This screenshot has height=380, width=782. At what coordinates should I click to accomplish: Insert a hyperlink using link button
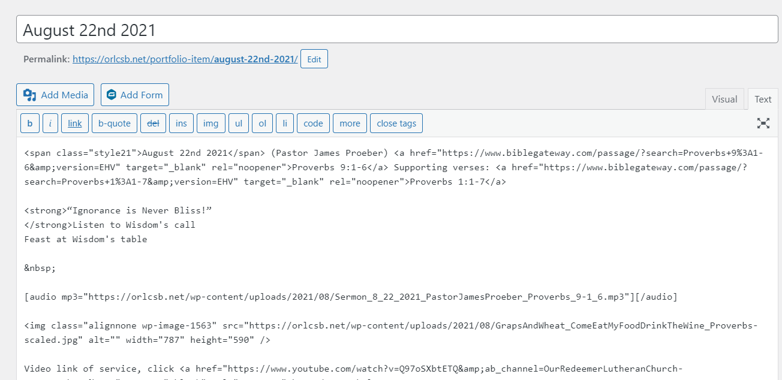tap(75, 123)
